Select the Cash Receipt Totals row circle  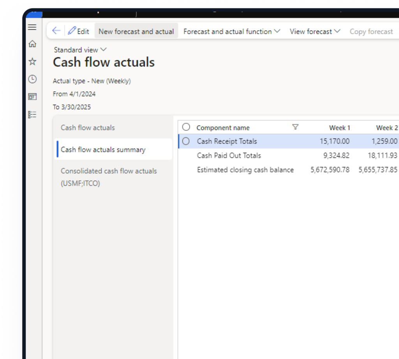[186, 141]
